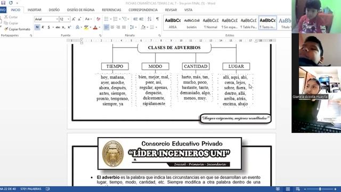
Task: Apply the Normal style from gallery
Action: 210,23
